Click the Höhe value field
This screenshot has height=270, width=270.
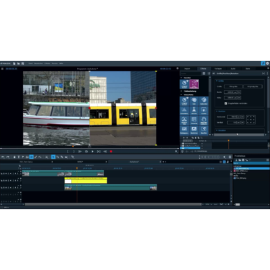point(230,98)
